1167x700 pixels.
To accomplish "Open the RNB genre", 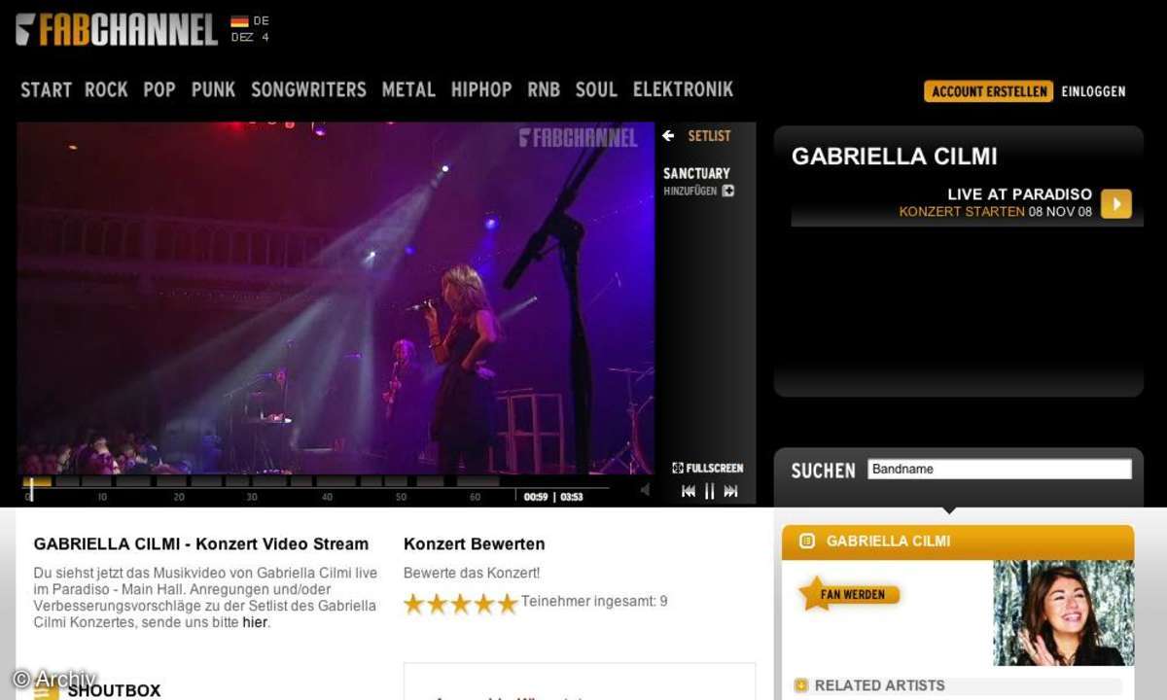I will pos(544,89).
